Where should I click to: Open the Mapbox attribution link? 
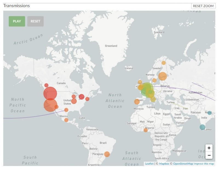tap(164, 164)
